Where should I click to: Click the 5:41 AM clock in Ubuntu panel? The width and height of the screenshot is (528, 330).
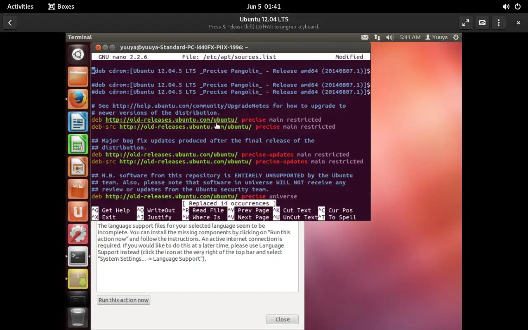point(410,37)
